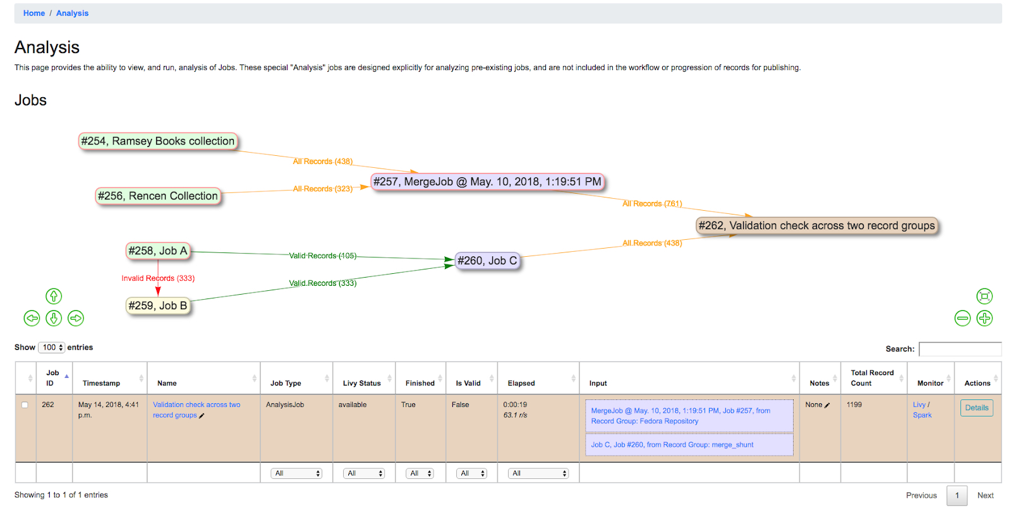The height and width of the screenshot is (513, 1011).
Task: Sort by Job ID column arrow
Action: [x=66, y=377]
